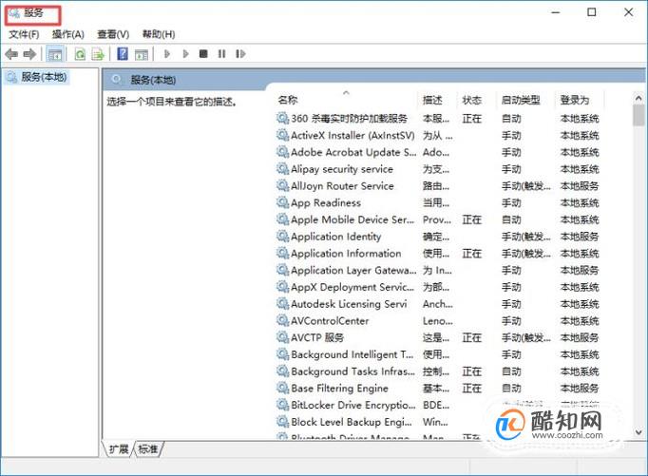Viewport: 648px width, 476px height.
Task: Click the gear icon beside Application Identity
Action: 283,237
